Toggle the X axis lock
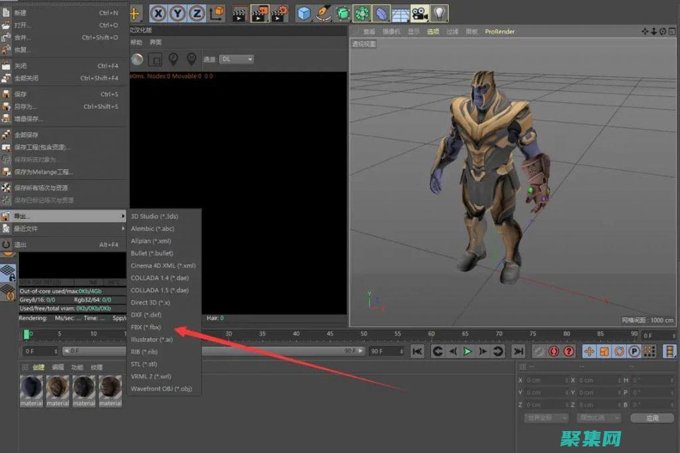The width and height of the screenshot is (680, 453). tap(159, 13)
